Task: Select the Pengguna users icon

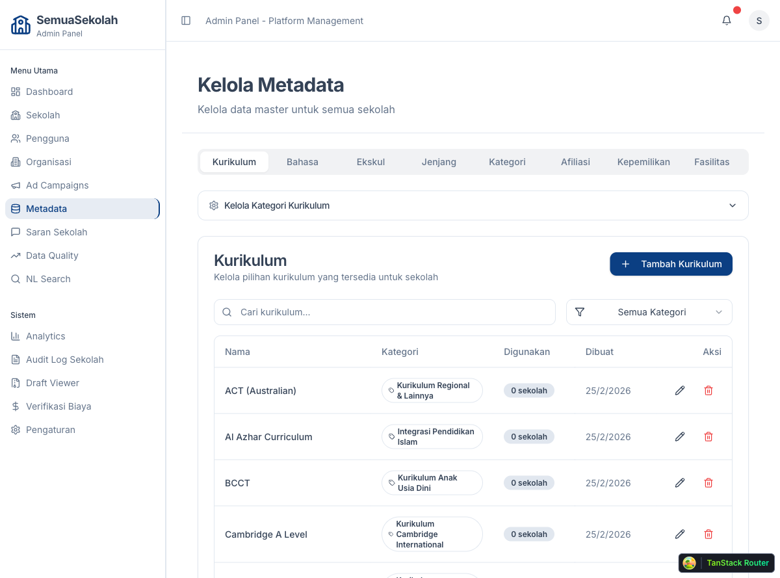Action: 15,138
